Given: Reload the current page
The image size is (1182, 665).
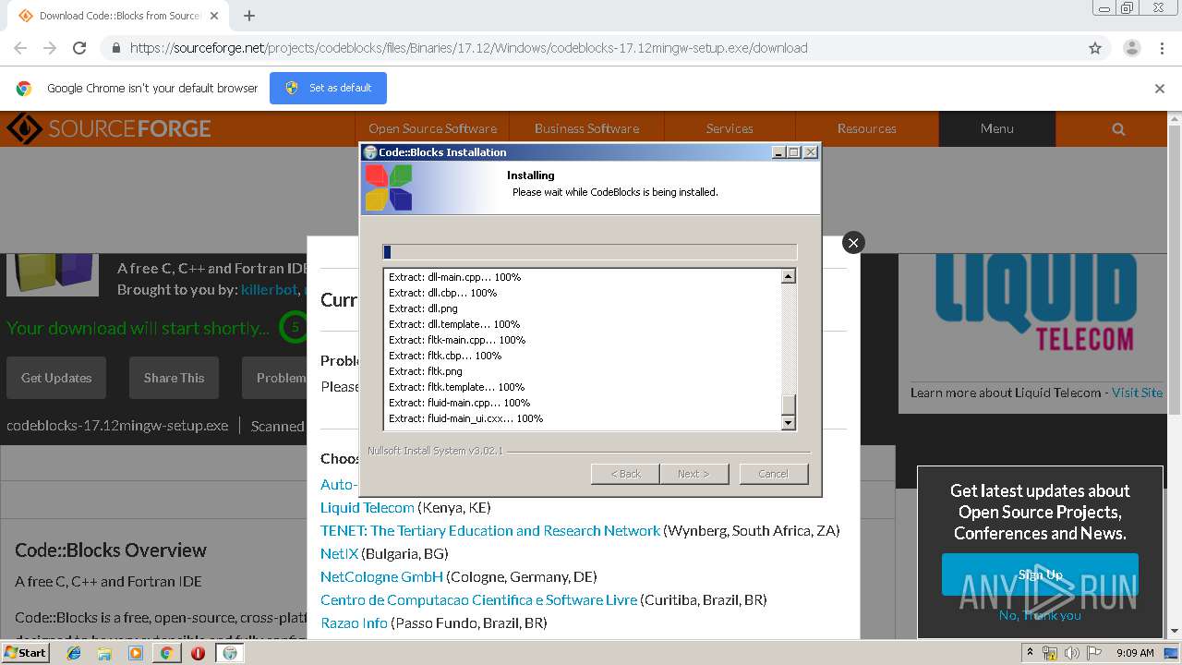Looking at the screenshot, I should [x=79, y=48].
